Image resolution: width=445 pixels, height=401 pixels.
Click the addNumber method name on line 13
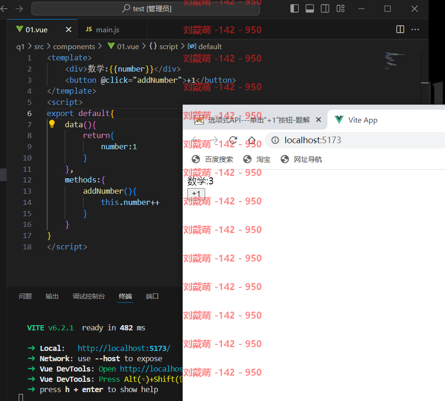coord(104,191)
